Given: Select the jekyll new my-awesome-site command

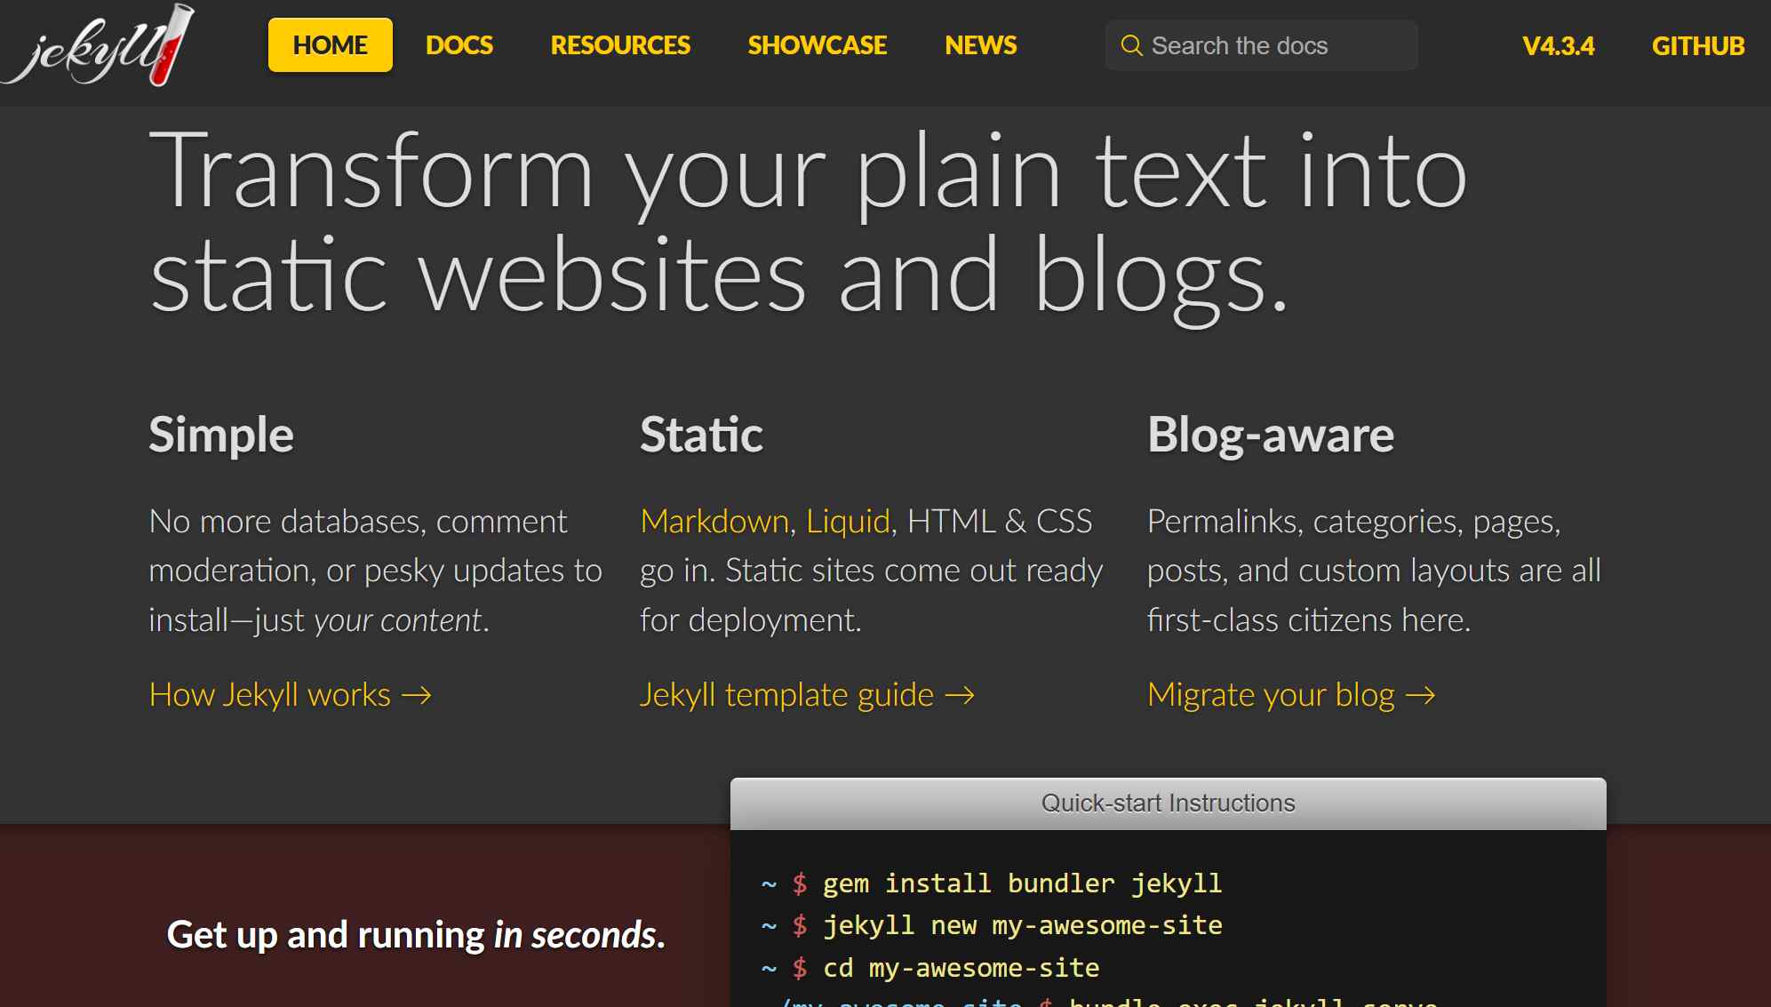Looking at the screenshot, I should click(x=1022, y=926).
